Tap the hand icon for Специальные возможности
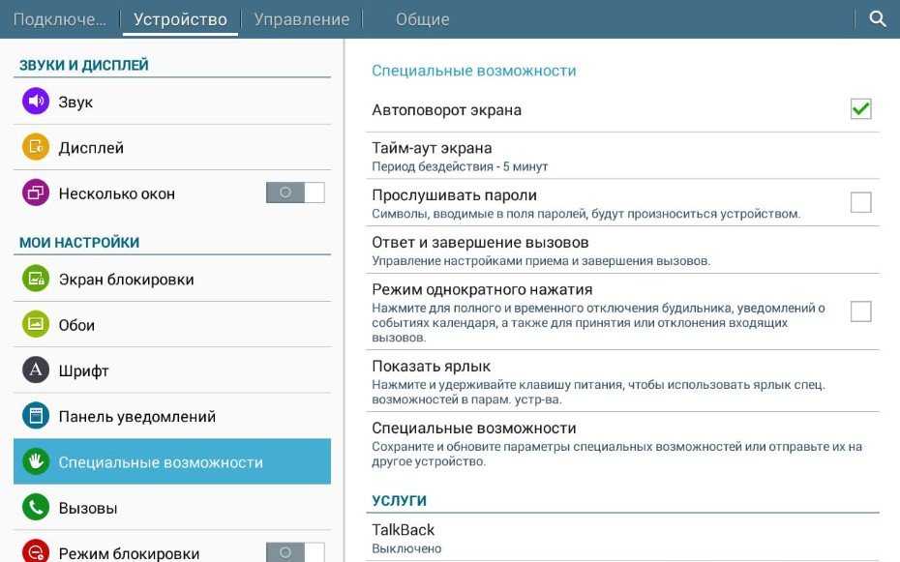The width and height of the screenshot is (900, 562). pyautogui.click(x=36, y=461)
